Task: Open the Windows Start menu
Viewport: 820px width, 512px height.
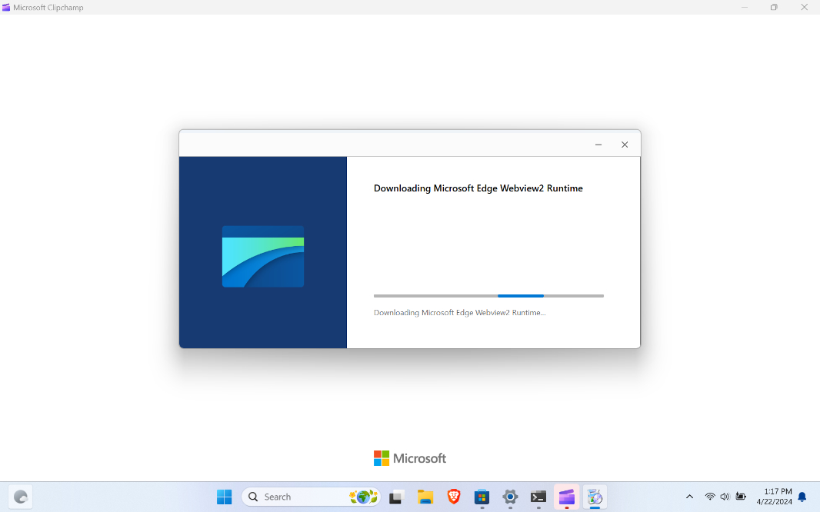Action: click(224, 497)
